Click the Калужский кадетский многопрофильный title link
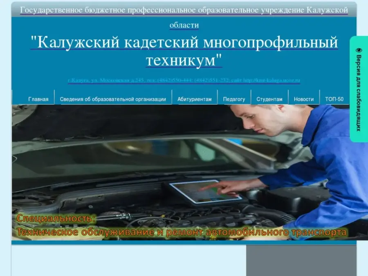368x276 pixels. 184,43
